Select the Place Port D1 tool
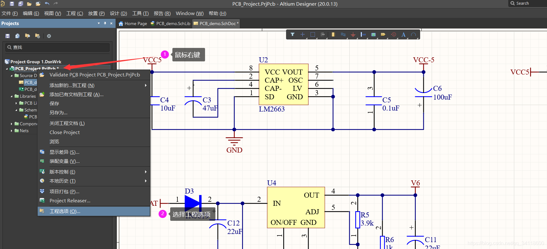 point(383,34)
